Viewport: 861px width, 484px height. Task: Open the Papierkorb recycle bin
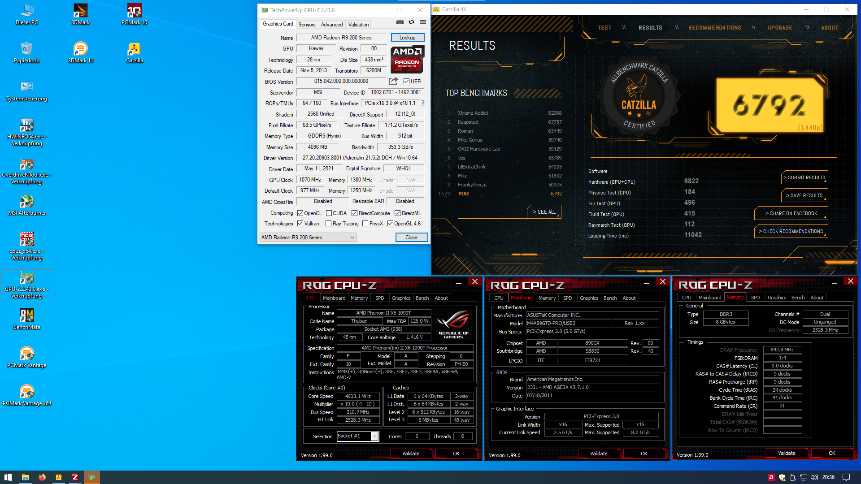click(x=27, y=52)
